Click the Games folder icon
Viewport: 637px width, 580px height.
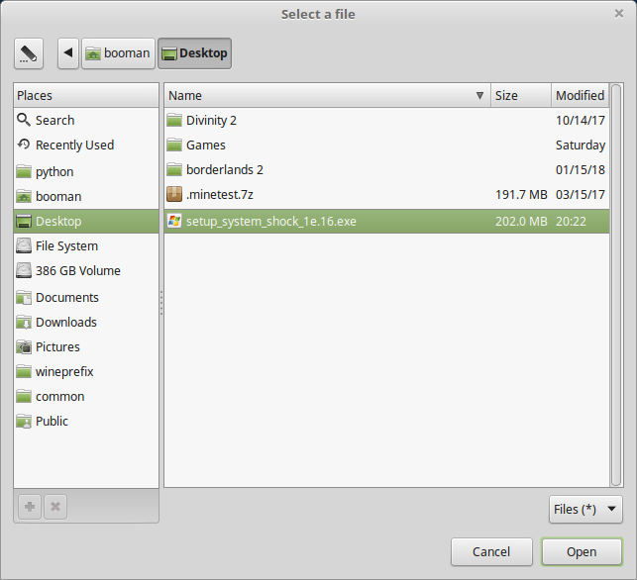click(x=174, y=145)
